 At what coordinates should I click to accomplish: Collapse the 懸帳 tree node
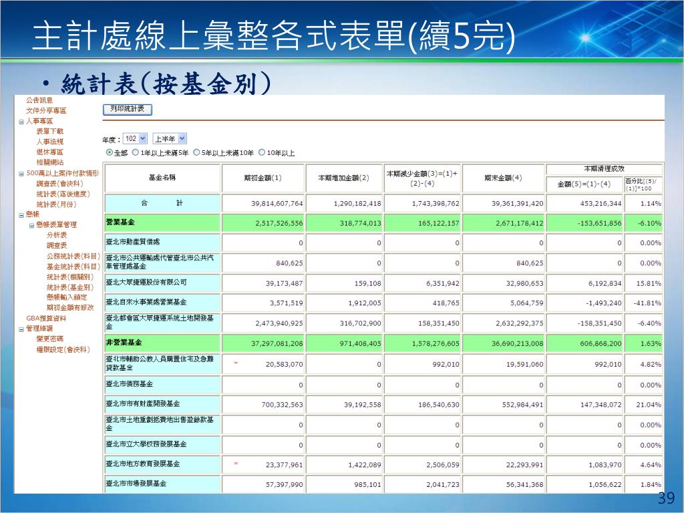pos(21,214)
